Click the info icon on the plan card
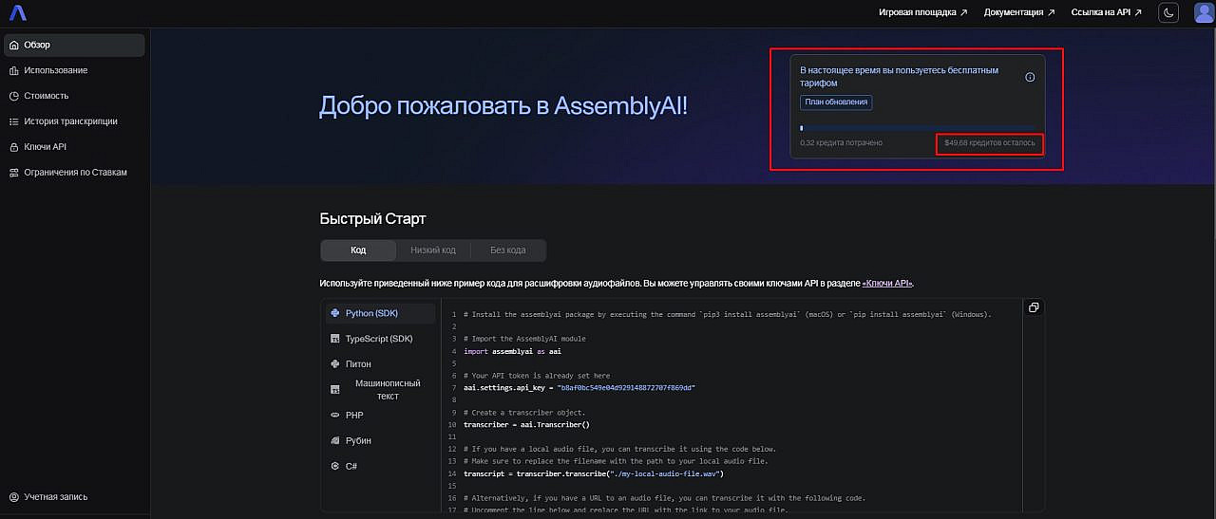Viewport: 1216px width, 519px height. tap(1030, 77)
